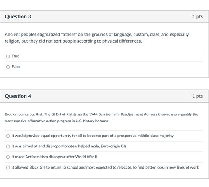This screenshot has width=209, height=187.
Task: Pick the radio button for Antisemitism disappear answer
Action: pos(8,157)
